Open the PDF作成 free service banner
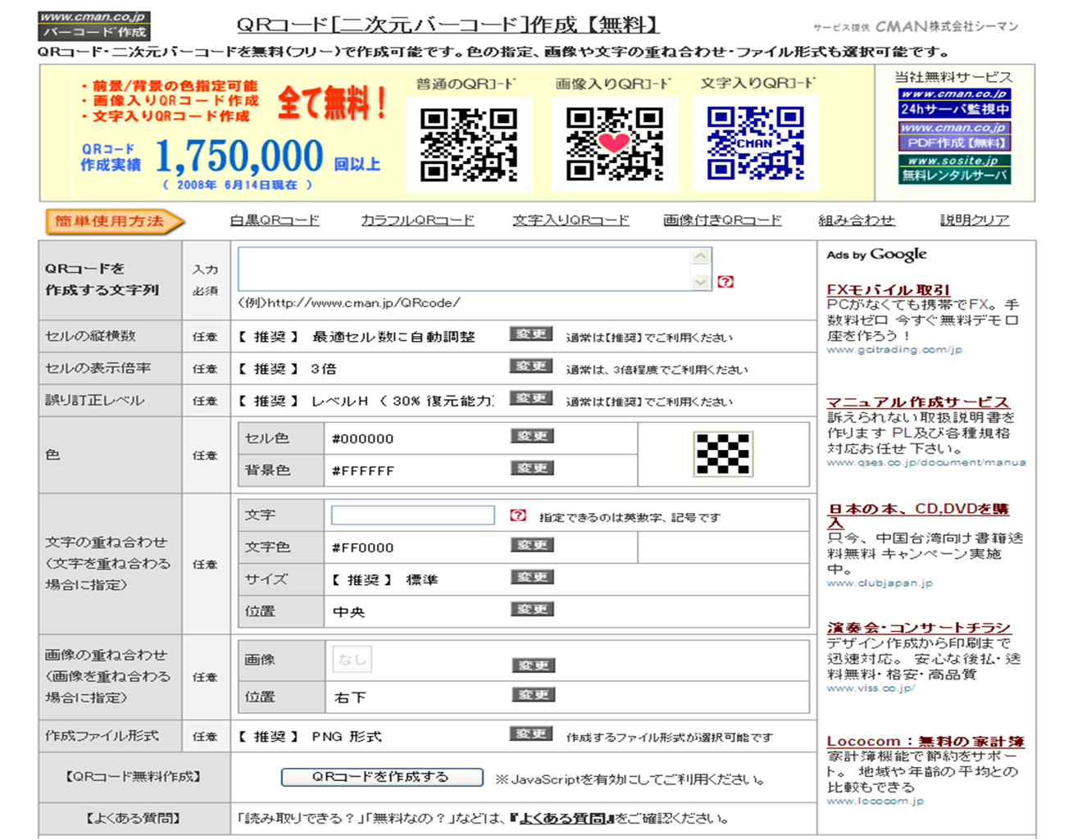Viewport: 1073px width, 840px height. [954, 136]
